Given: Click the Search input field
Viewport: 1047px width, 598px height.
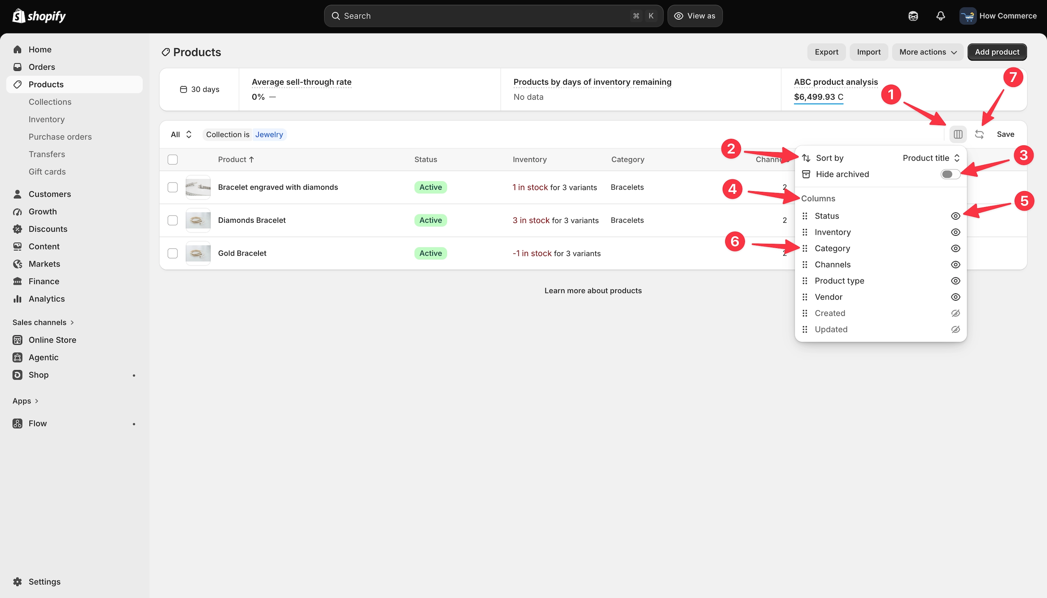Looking at the screenshot, I should tap(493, 16).
